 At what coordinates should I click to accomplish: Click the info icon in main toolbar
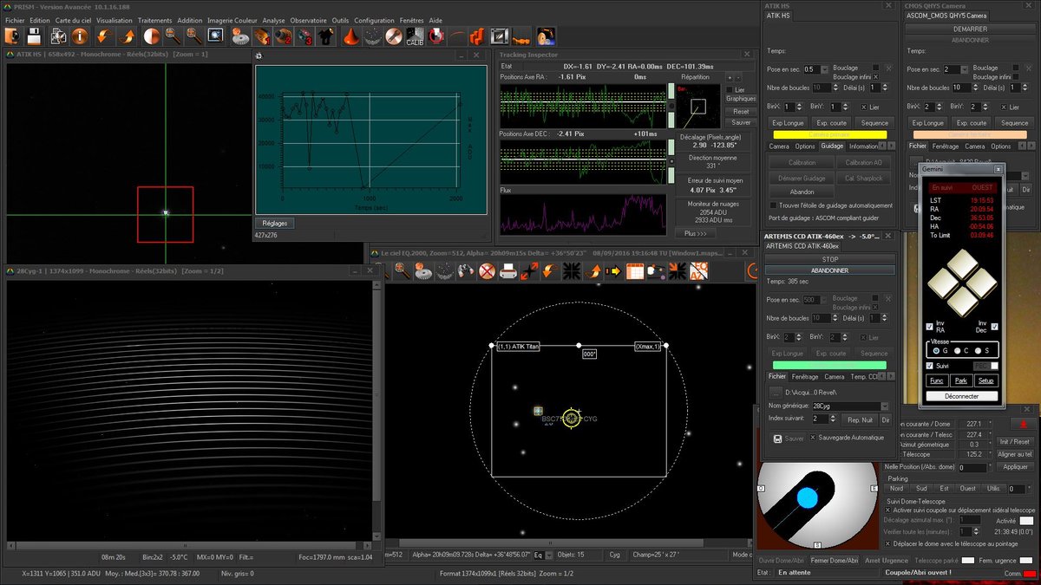click(x=80, y=36)
